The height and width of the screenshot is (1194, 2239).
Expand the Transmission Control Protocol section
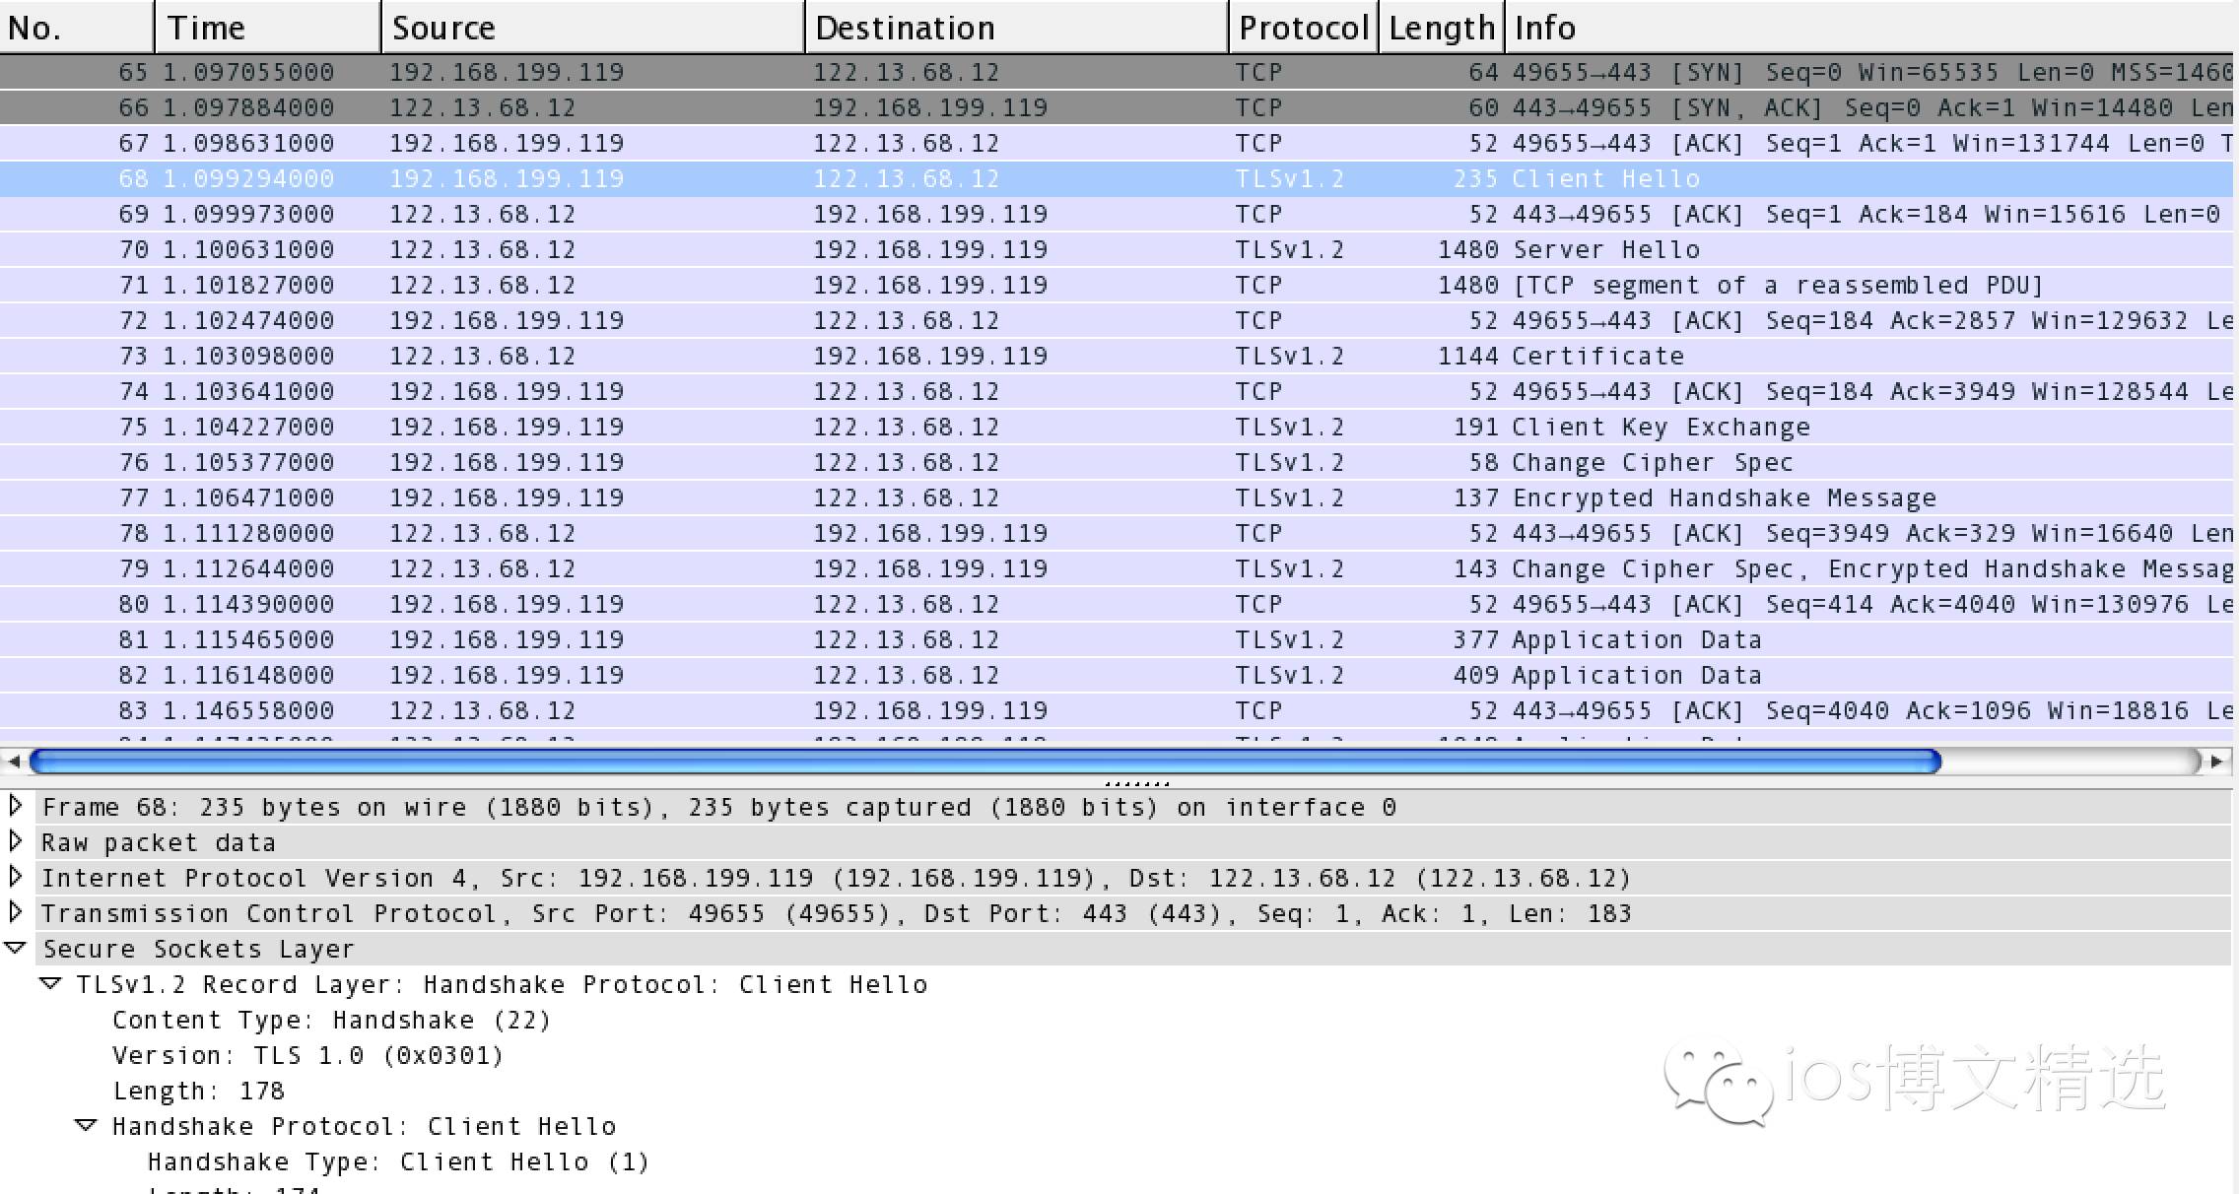pos(16,912)
